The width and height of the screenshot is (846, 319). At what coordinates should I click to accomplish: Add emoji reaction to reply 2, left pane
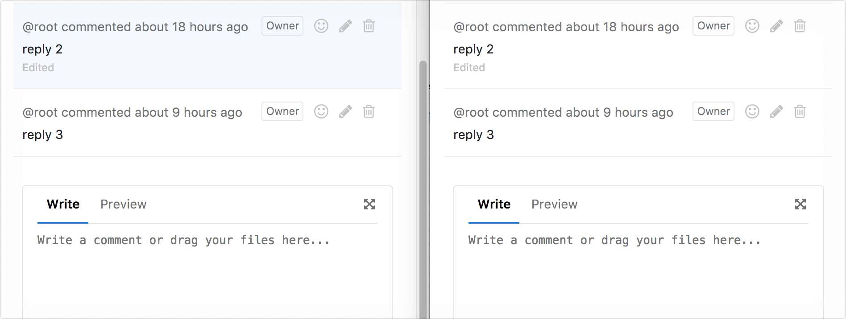click(x=321, y=26)
